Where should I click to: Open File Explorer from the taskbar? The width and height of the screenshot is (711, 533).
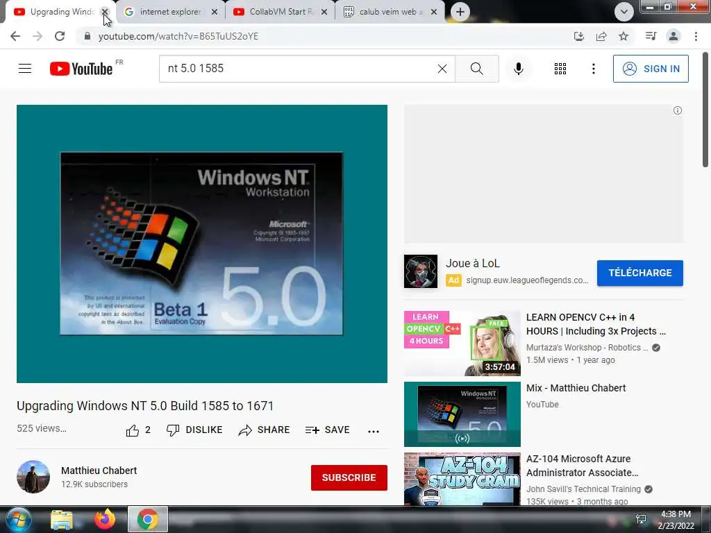click(x=62, y=519)
